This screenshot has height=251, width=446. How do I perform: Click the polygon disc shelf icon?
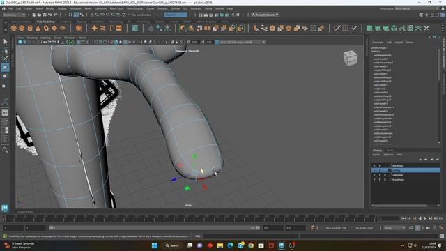point(63,28)
